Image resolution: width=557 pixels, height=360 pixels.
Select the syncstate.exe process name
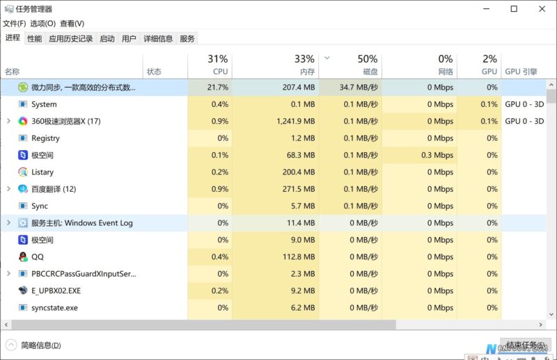click(55, 308)
